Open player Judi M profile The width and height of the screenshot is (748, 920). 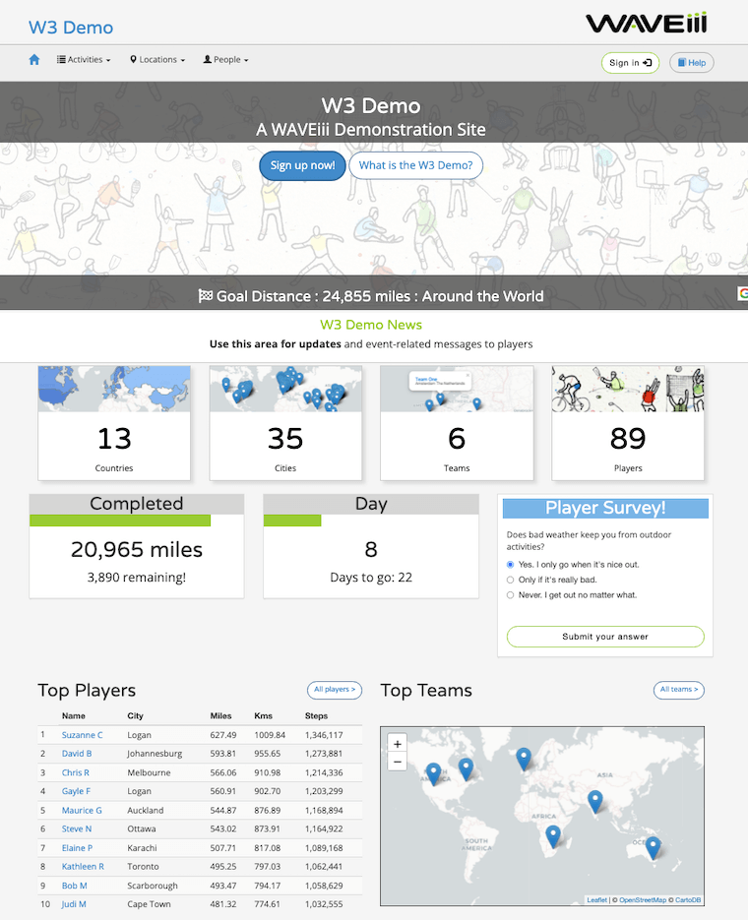[74, 904]
